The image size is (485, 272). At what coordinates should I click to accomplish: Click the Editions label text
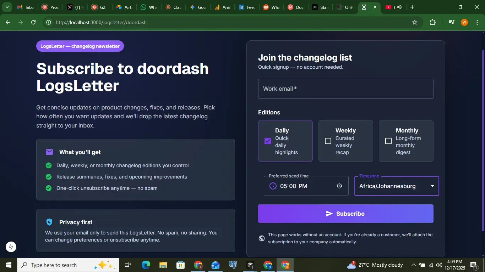pos(269,112)
